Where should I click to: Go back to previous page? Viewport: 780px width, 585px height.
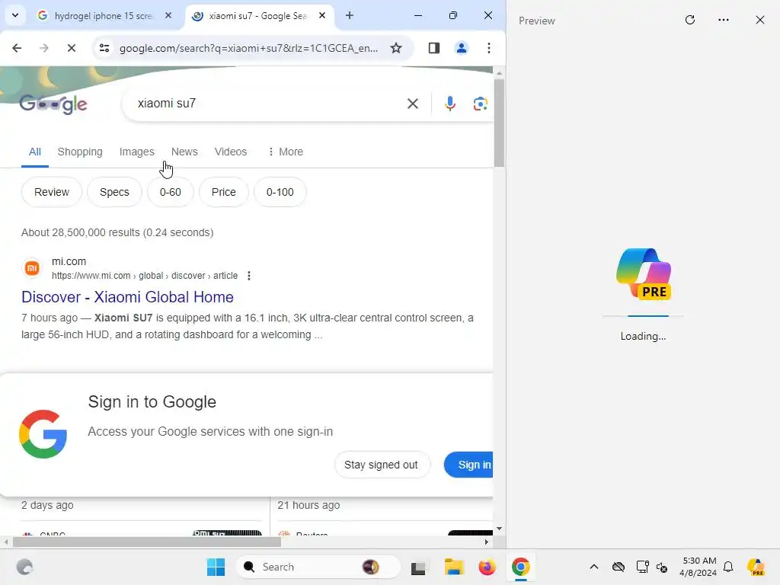point(17,48)
